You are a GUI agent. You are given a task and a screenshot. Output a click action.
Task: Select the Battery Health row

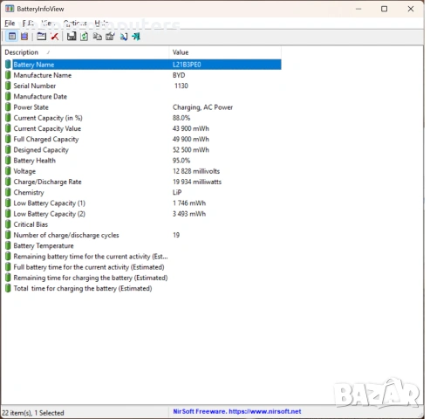pyautogui.click(x=143, y=161)
